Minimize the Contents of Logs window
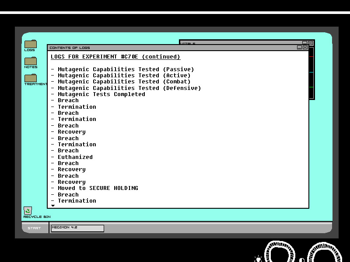Screen dimensions: 350x262 click(300, 47)
